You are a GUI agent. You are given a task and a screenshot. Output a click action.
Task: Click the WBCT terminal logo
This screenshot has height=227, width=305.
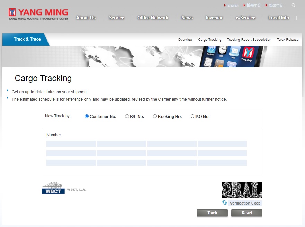[53, 188]
